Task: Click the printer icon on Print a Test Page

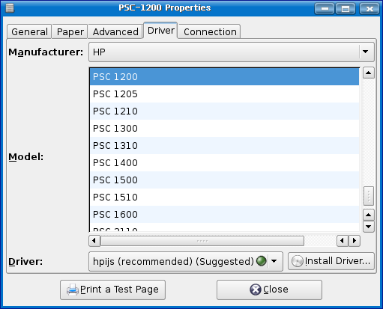Action: tap(73, 290)
